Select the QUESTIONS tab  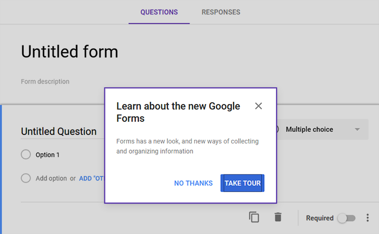[x=159, y=12]
